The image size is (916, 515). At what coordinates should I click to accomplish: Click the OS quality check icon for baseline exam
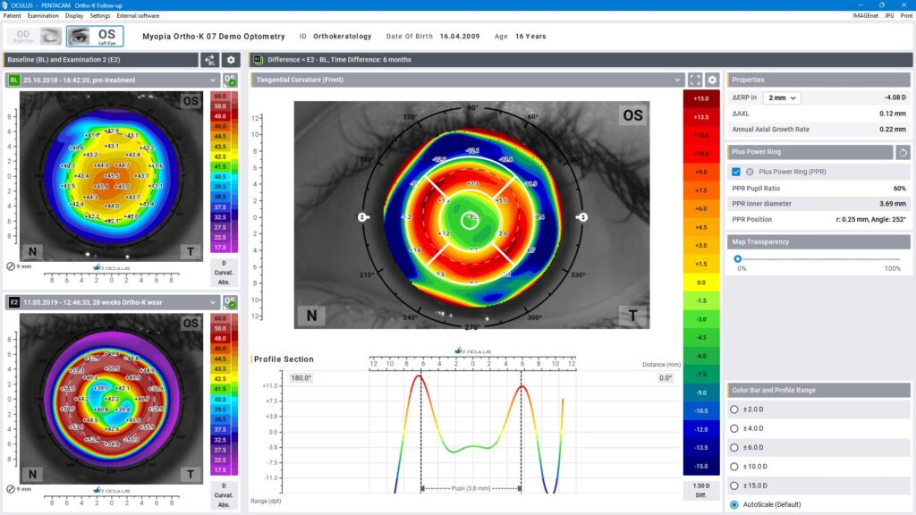(230, 80)
